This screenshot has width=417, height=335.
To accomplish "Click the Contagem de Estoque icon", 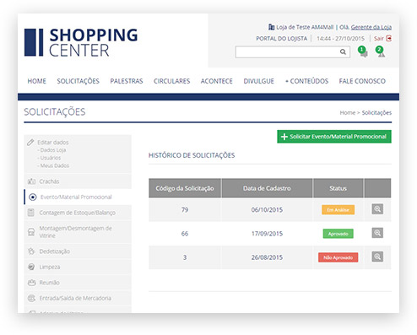I will pyautogui.click(x=31, y=213).
